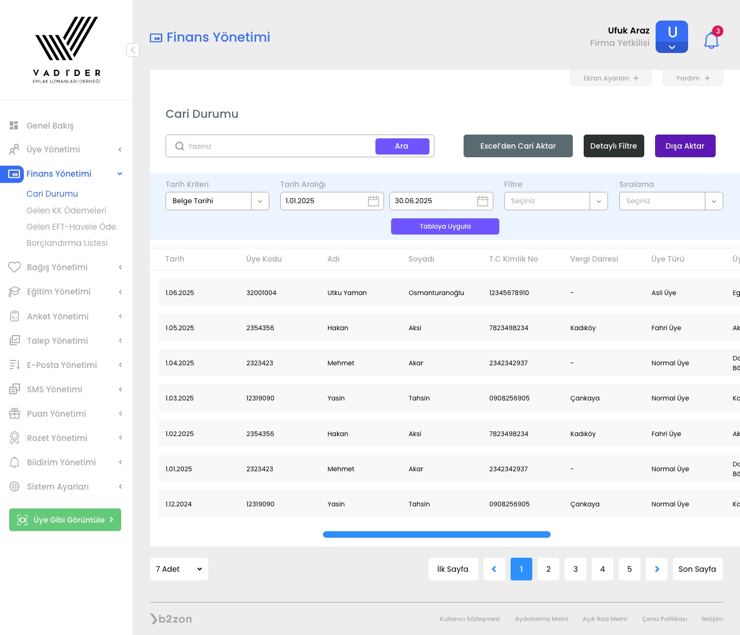
Task: Open the Sıralama dropdown
Action: [x=713, y=201]
